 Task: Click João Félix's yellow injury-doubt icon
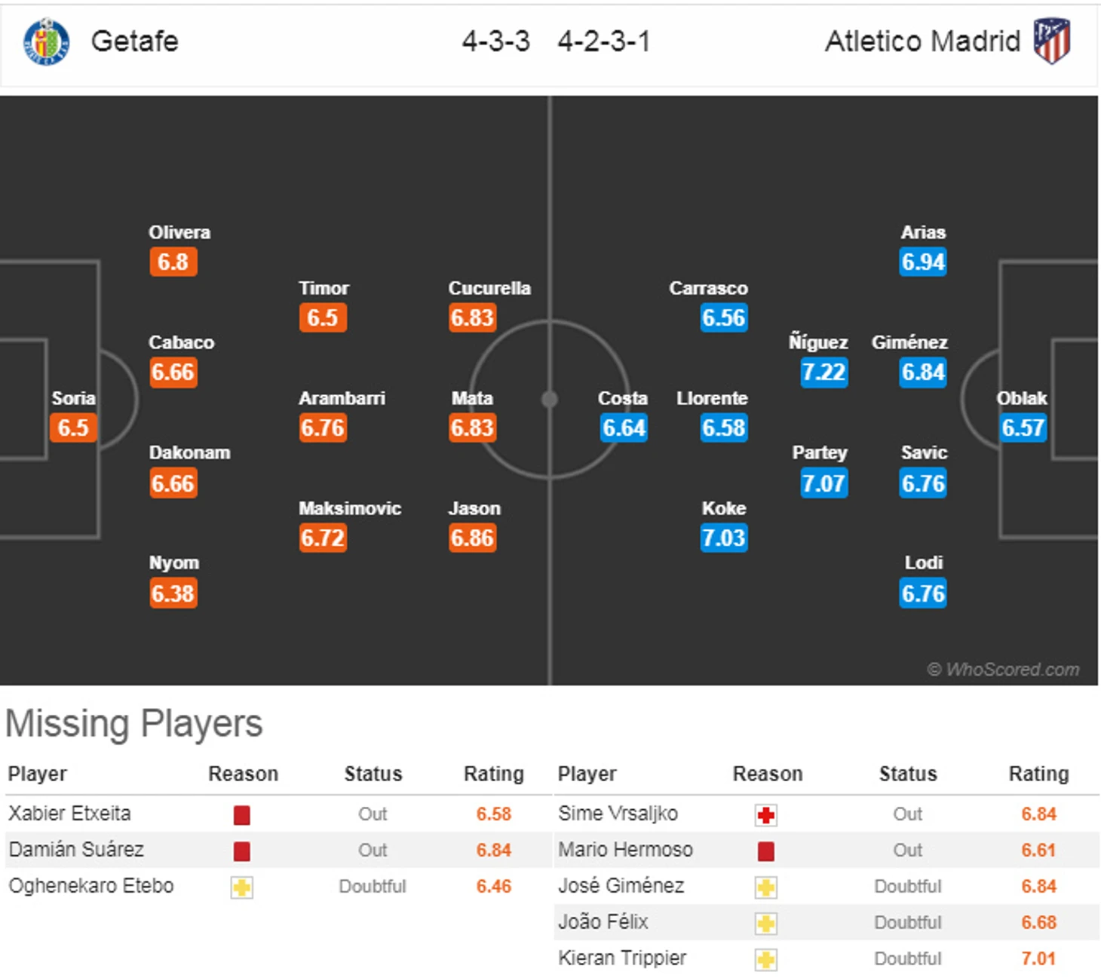click(x=765, y=924)
